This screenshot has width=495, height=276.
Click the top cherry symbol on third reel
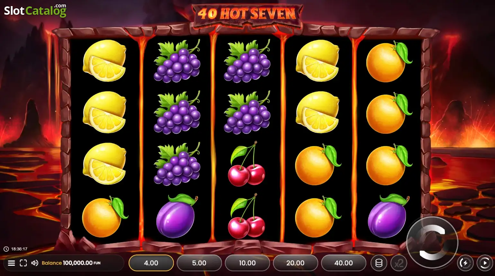[247, 164]
